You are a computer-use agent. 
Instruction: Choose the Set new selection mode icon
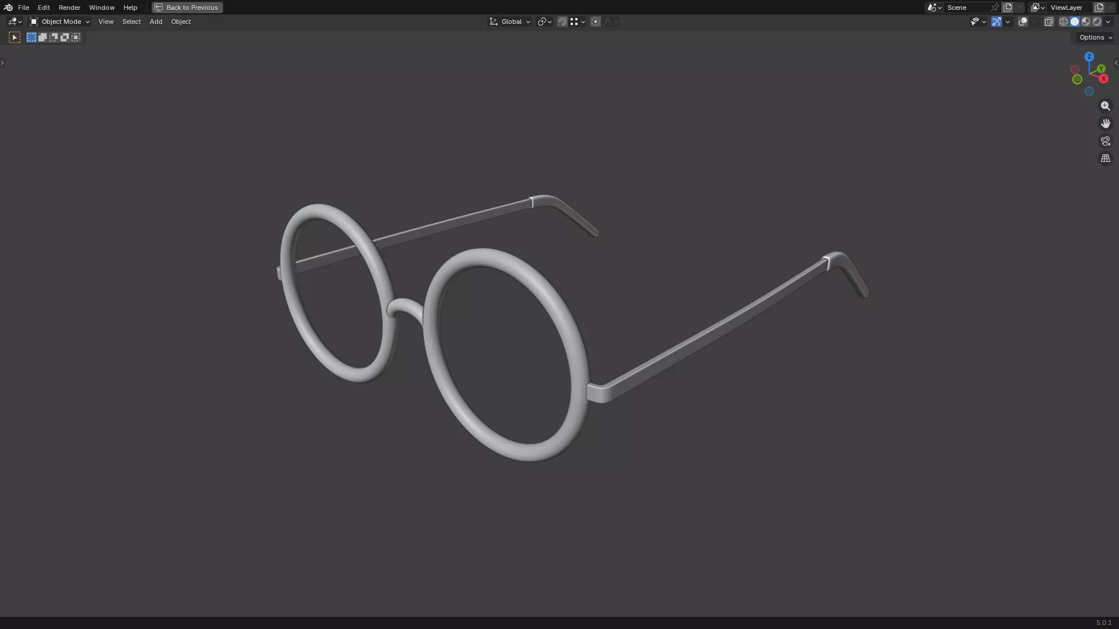(x=31, y=37)
